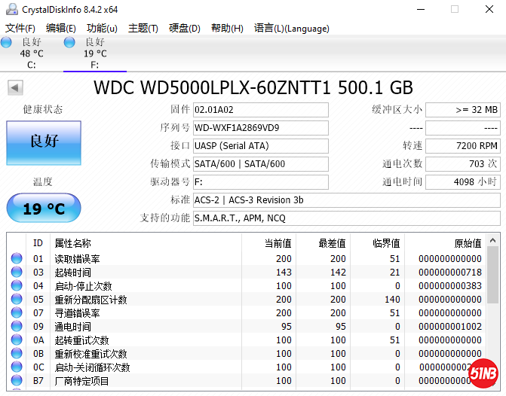Select the C: drive status orb
Screen dimensions: 506x396
7,42
